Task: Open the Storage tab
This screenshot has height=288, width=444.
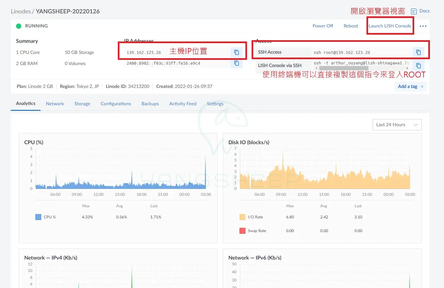Action: (82, 104)
